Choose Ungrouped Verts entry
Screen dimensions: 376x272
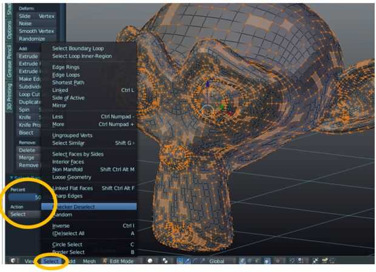(89, 135)
